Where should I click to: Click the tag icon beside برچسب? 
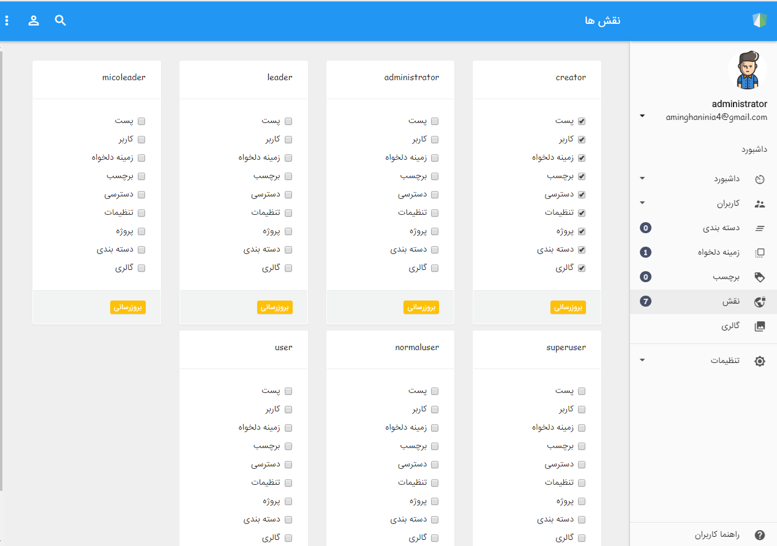pyautogui.click(x=760, y=277)
